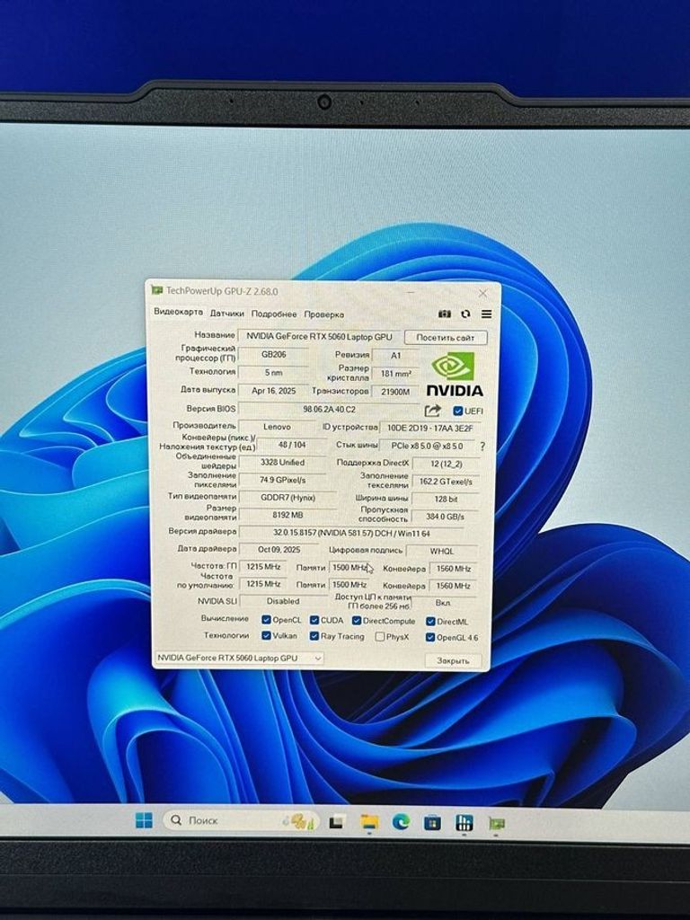Image resolution: width=690 pixels, height=920 pixels.
Task: Click the GB206 graphics processor field
Action: pos(273,354)
